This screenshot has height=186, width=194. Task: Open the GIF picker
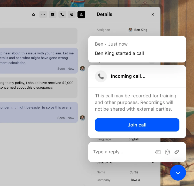pyautogui.click(x=158, y=152)
